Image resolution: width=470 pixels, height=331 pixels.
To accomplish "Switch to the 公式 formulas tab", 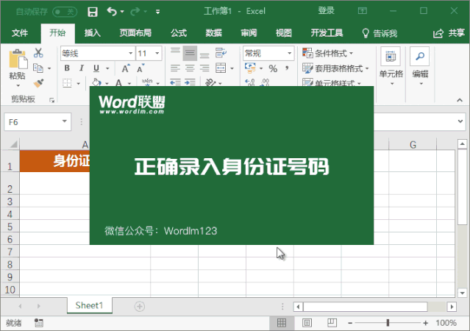I will pos(179,32).
